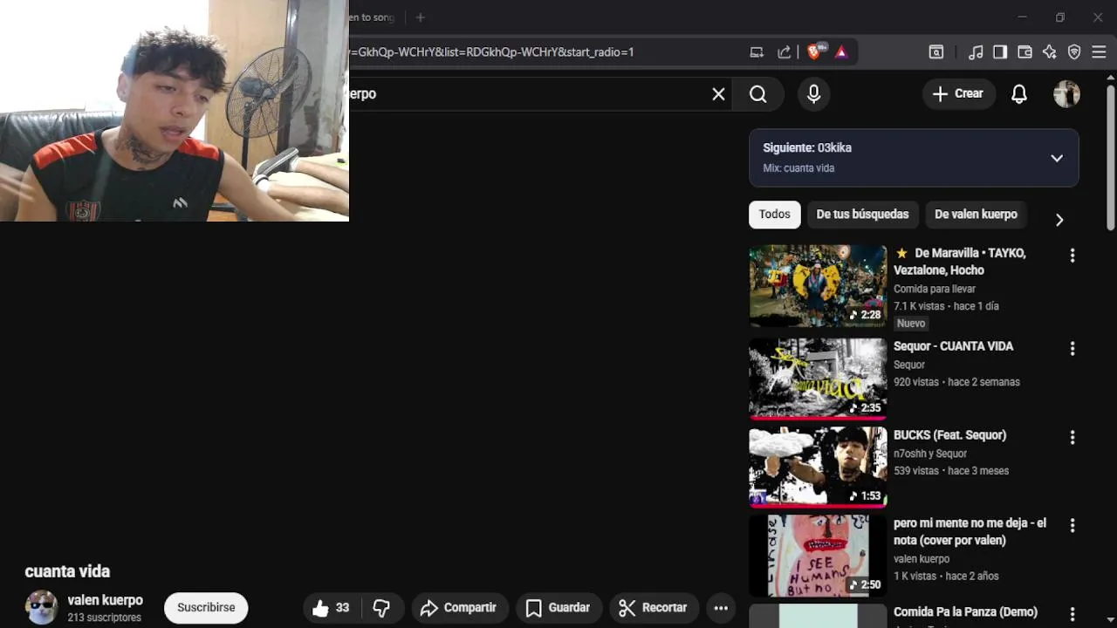Screen dimensions: 1117x628
Task: Open the music note playlist icon
Action: point(976,52)
